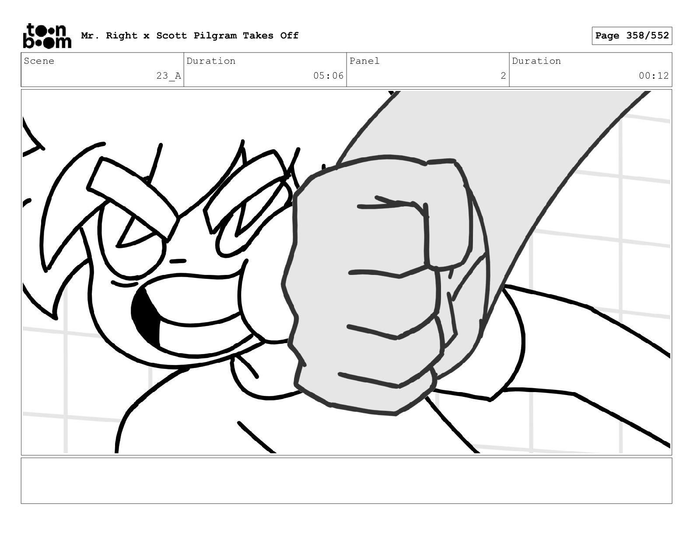Viewport: 693px width, 535px height.
Task: Select the scene duration value '05:06'
Action: coord(329,76)
